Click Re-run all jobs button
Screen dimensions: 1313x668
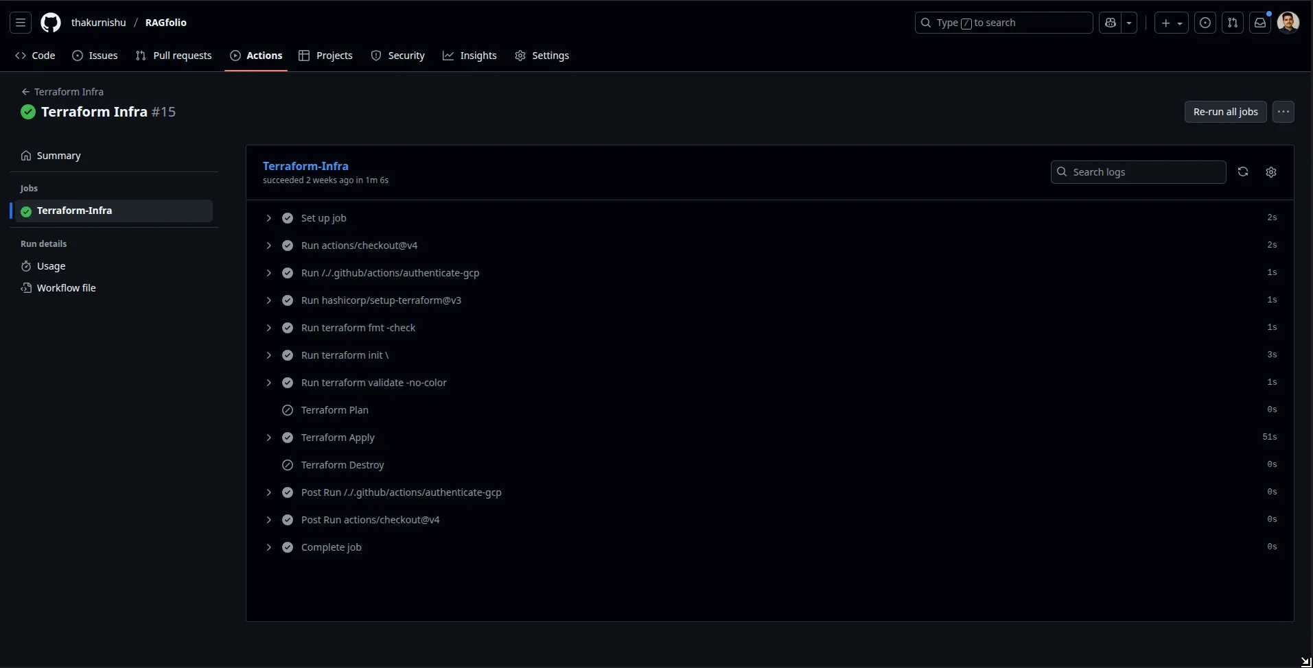click(x=1225, y=112)
